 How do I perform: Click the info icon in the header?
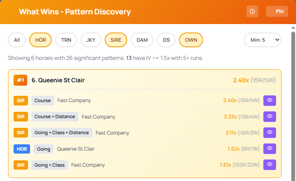pyautogui.click(x=252, y=11)
